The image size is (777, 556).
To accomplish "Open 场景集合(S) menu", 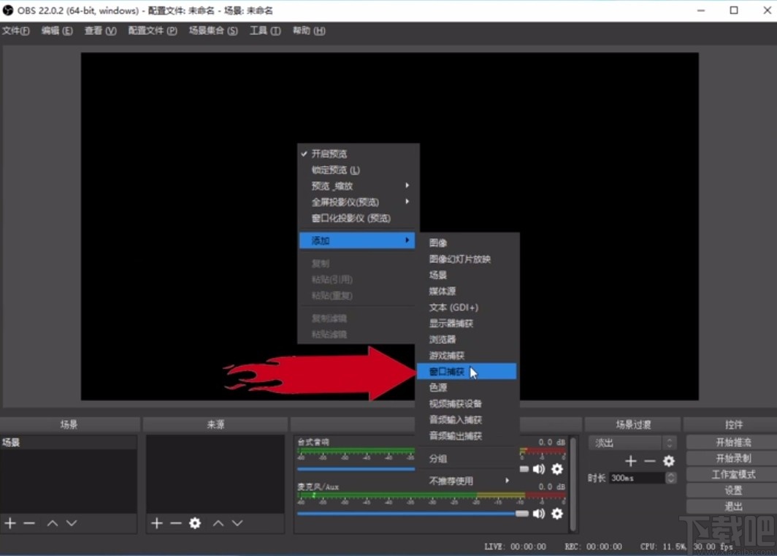I will tap(213, 31).
